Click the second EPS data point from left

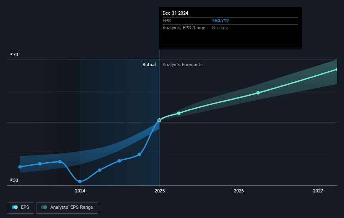(x=40, y=164)
